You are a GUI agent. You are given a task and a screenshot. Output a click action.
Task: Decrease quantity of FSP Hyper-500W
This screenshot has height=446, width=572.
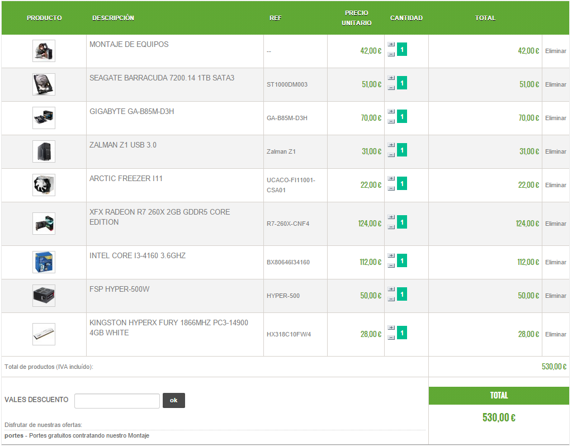pos(391,299)
